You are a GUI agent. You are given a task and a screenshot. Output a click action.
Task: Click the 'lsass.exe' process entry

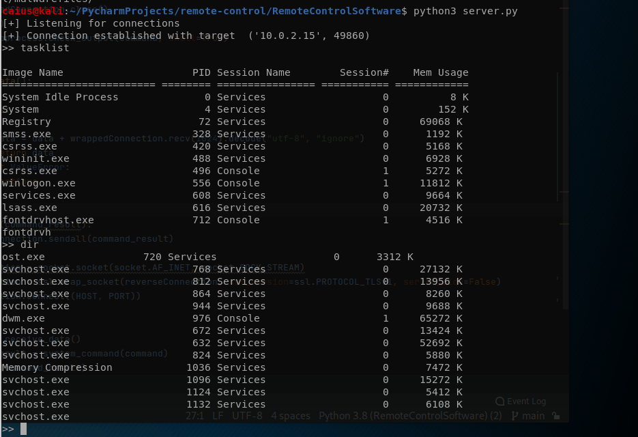coord(29,208)
